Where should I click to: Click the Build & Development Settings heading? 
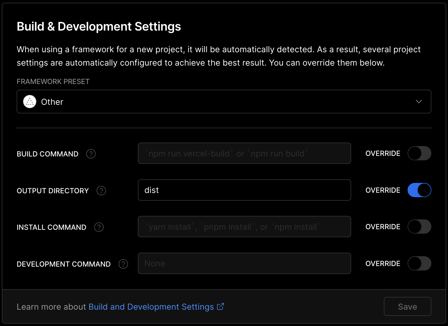[99, 26]
